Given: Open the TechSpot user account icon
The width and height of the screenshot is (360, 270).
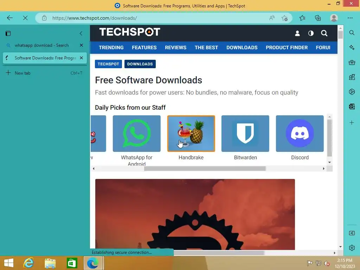Looking at the screenshot, I should click(297, 33).
